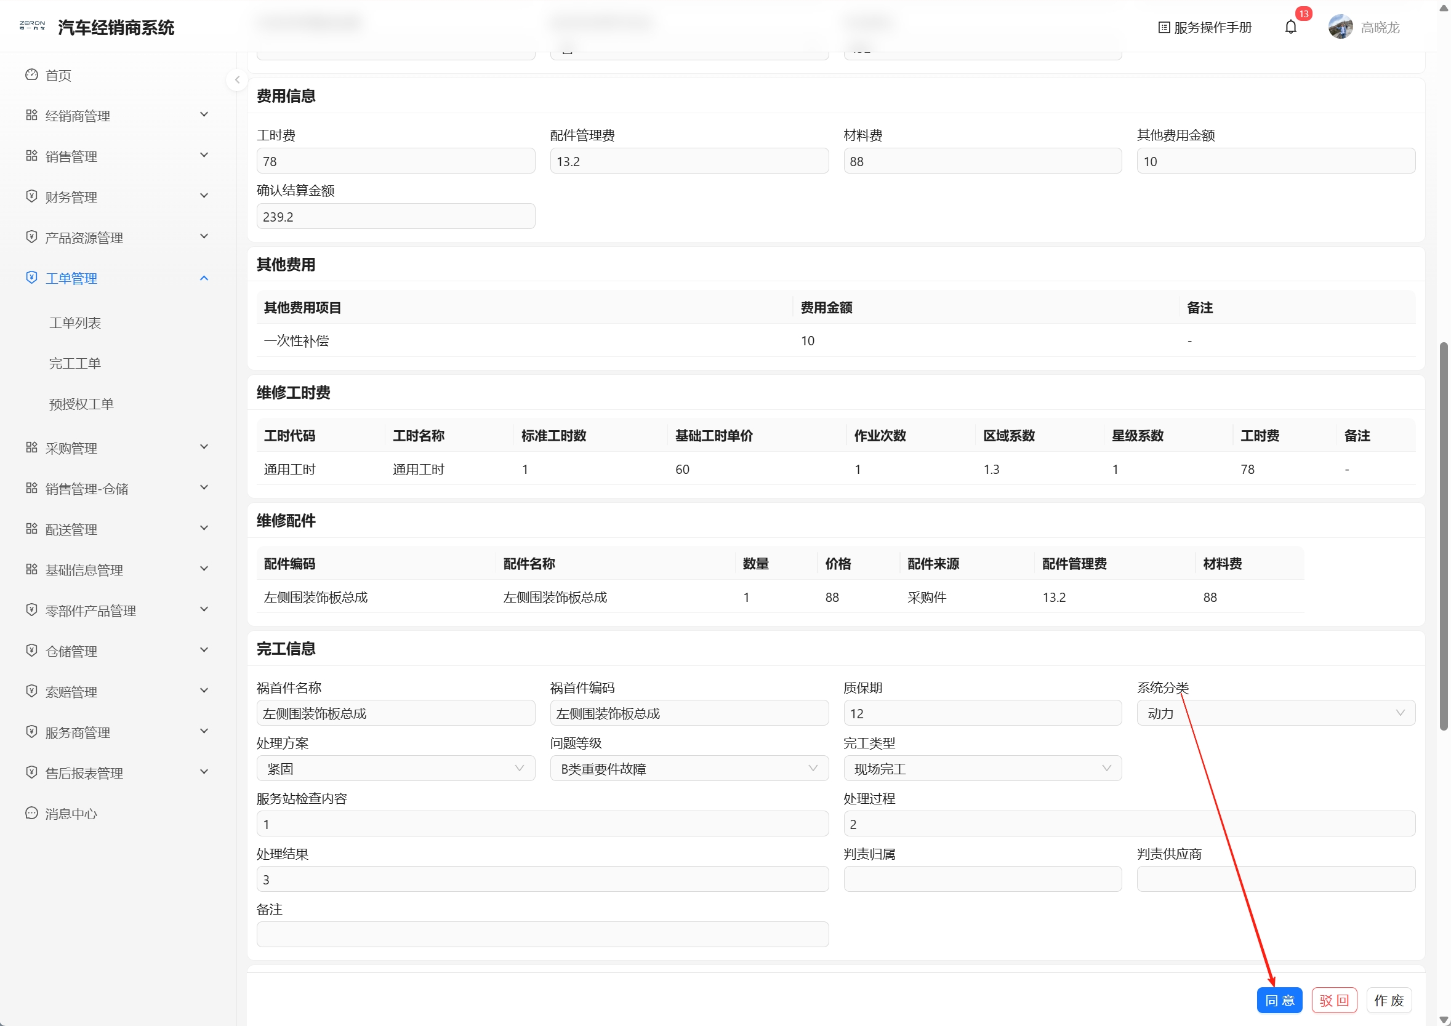This screenshot has width=1451, height=1026.
Task: Open 预授权工单 submenu item
Action: point(81,404)
